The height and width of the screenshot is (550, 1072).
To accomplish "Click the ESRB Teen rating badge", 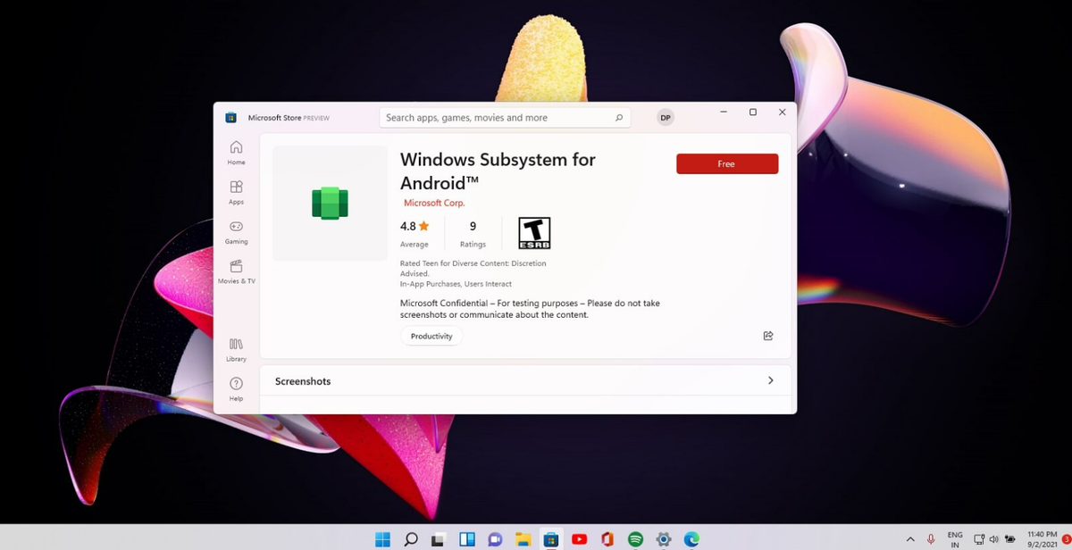I will click(x=534, y=233).
